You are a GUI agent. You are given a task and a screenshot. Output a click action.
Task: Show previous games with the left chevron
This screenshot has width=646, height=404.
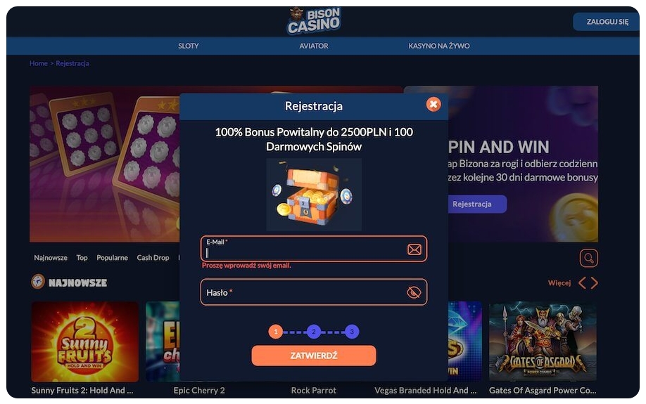(x=582, y=283)
